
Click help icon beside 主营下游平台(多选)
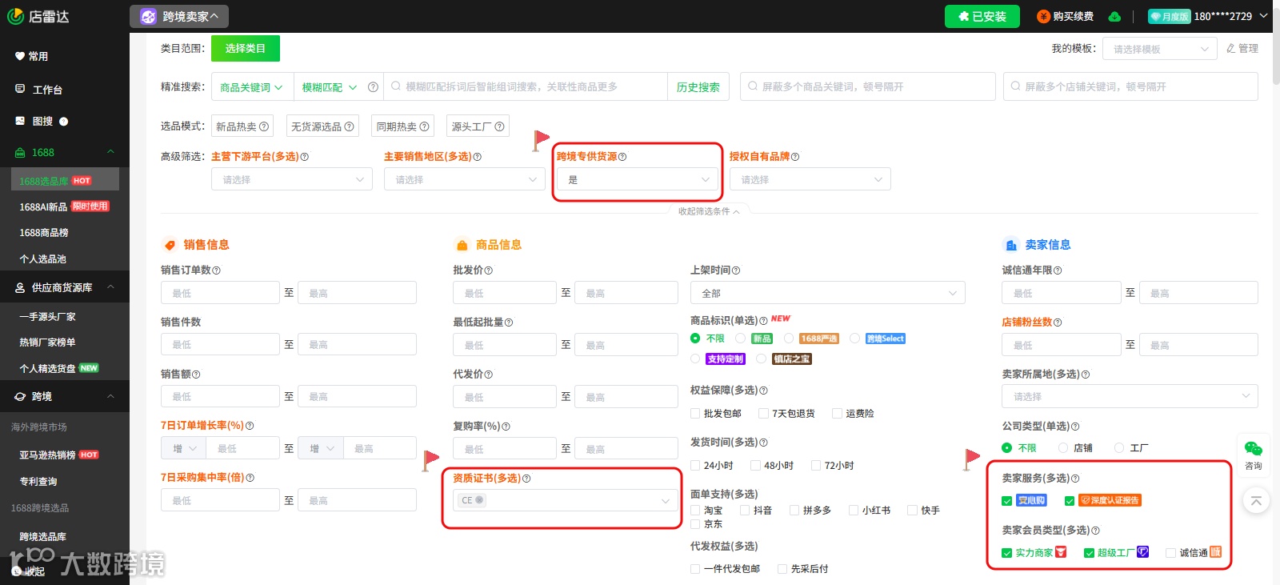304,157
